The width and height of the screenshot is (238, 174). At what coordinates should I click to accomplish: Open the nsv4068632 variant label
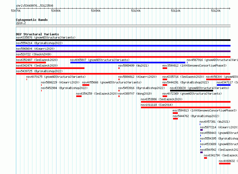coord(228,161)
